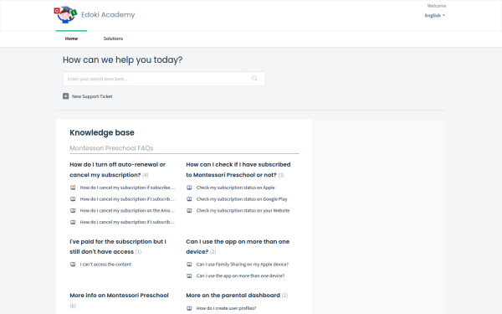Image resolution: width=502 pixels, height=314 pixels.
Task: Click the Knowledge base heading
Action: tap(102, 132)
